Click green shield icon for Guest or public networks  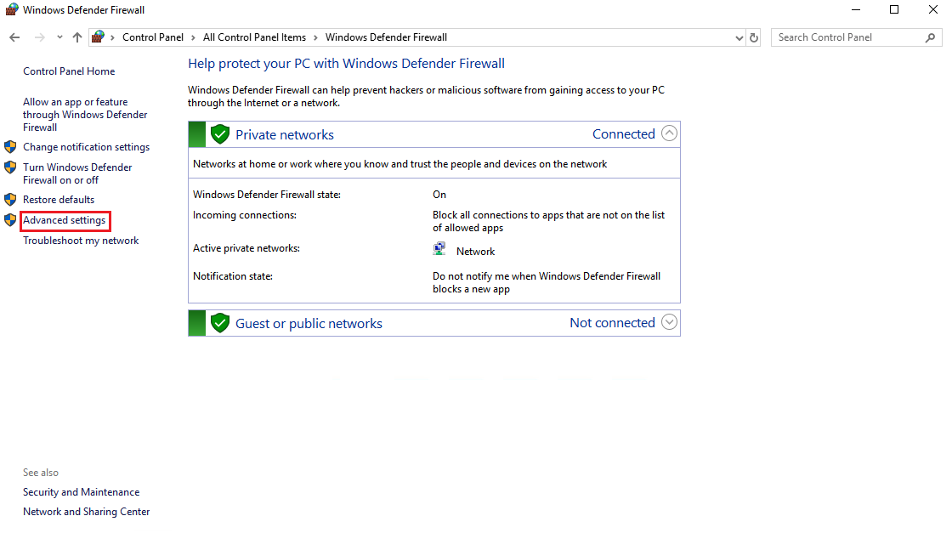(x=220, y=323)
